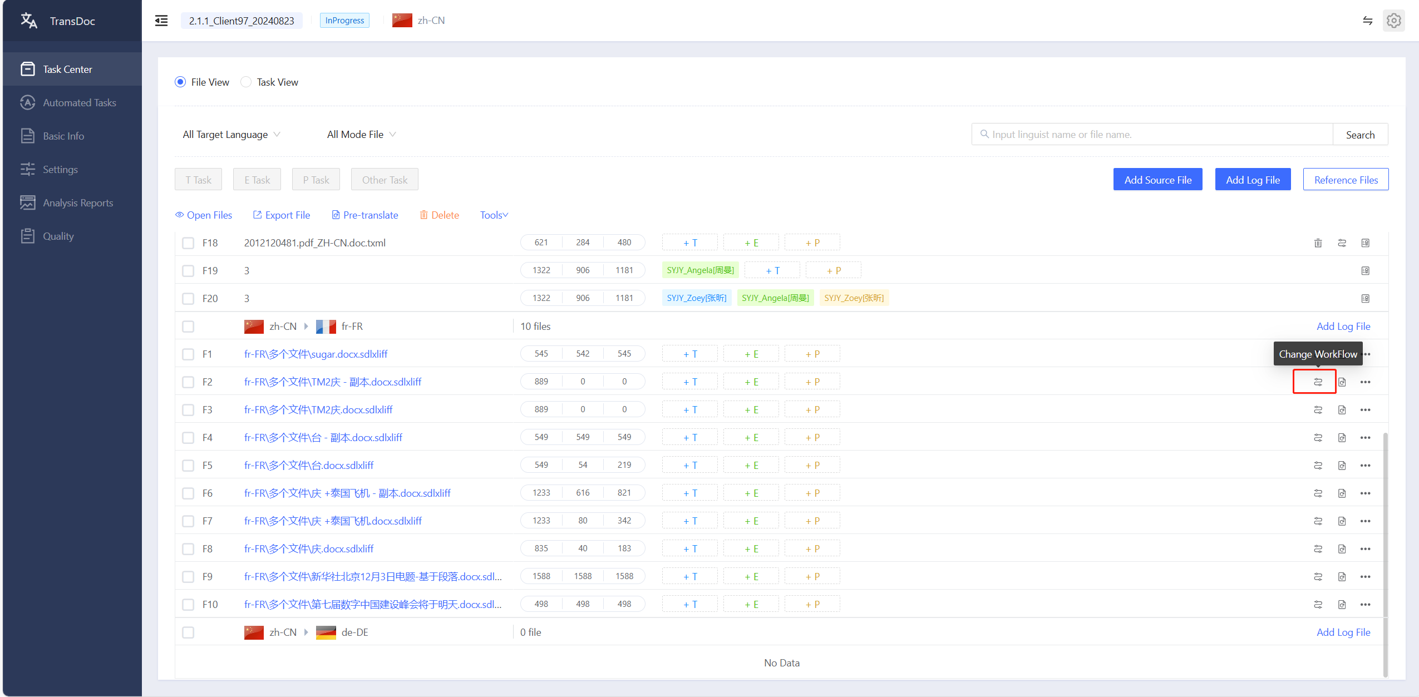The width and height of the screenshot is (1419, 697).
Task: Go to Automated Tasks
Action: (x=72, y=102)
